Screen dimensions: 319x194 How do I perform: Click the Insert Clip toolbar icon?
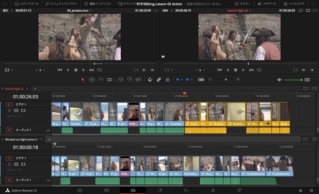click(121, 79)
